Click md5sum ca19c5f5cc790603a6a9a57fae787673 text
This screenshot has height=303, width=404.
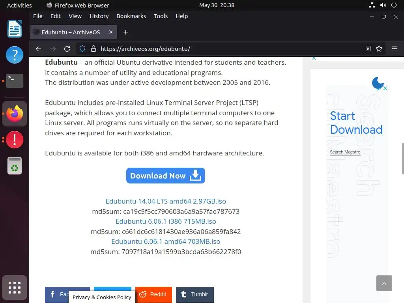click(166, 211)
